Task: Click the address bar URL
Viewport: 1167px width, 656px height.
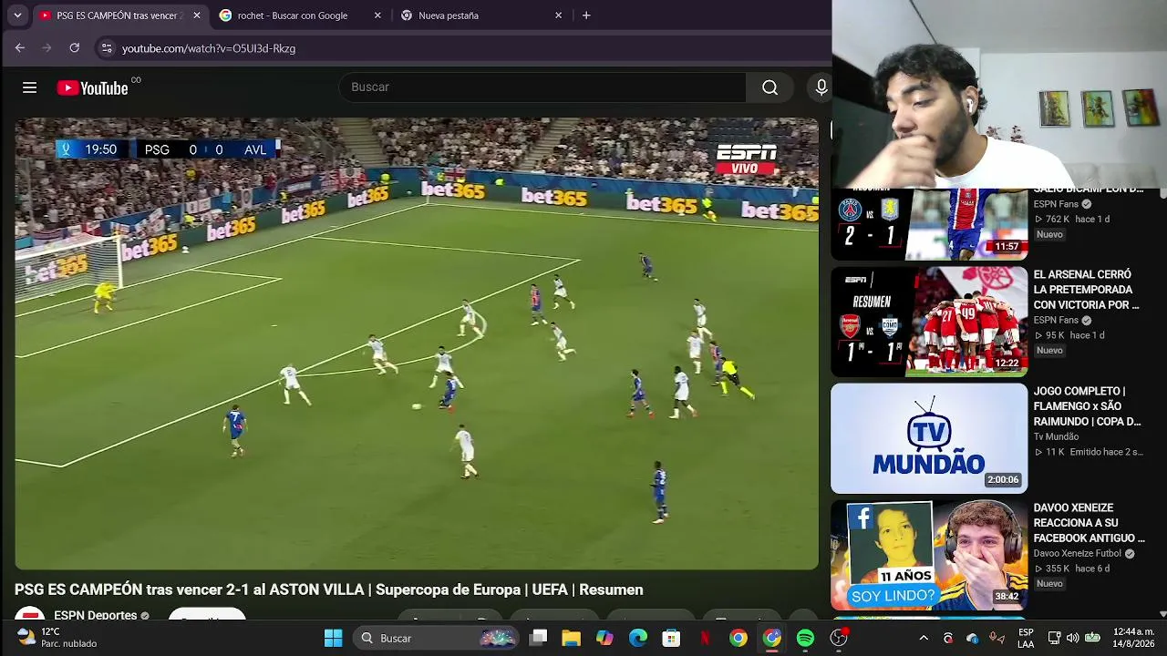Action: pyautogui.click(x=209, y=48)
